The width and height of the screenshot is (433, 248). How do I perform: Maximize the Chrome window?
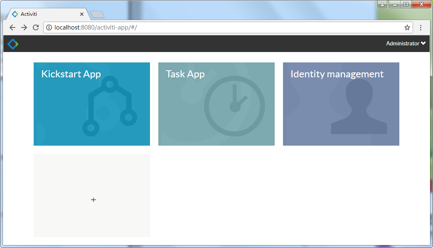click(x=406, y=4)
